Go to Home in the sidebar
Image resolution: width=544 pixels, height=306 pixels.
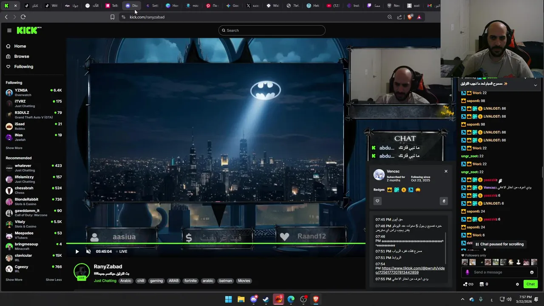point(16,46)
